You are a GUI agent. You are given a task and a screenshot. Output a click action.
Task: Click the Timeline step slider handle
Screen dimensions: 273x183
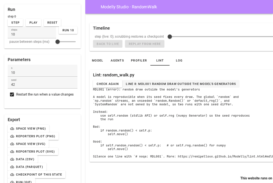pos(170,37)
